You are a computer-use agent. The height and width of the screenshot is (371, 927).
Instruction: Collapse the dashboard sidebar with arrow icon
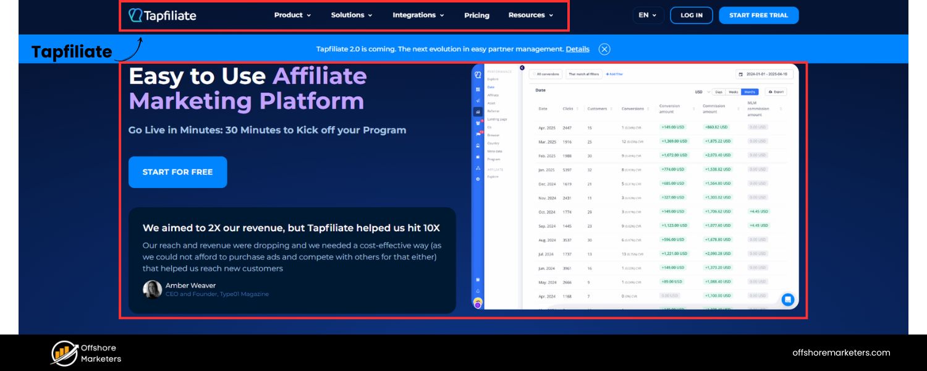pos(522,68)
